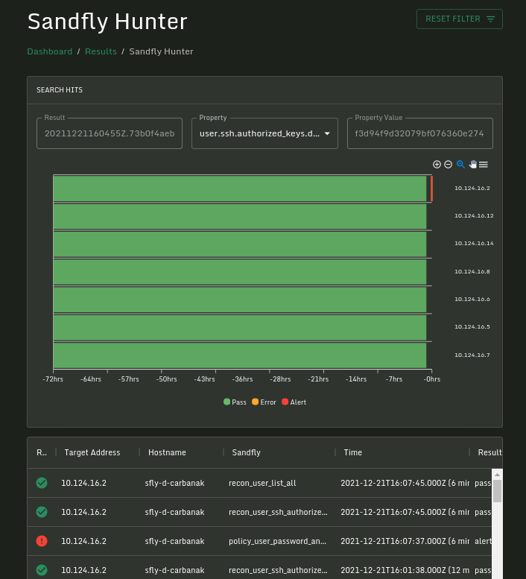The height and width of the screenshot is (579, 526).
Task: Open the Property dropdown
Action: point(264,133)
